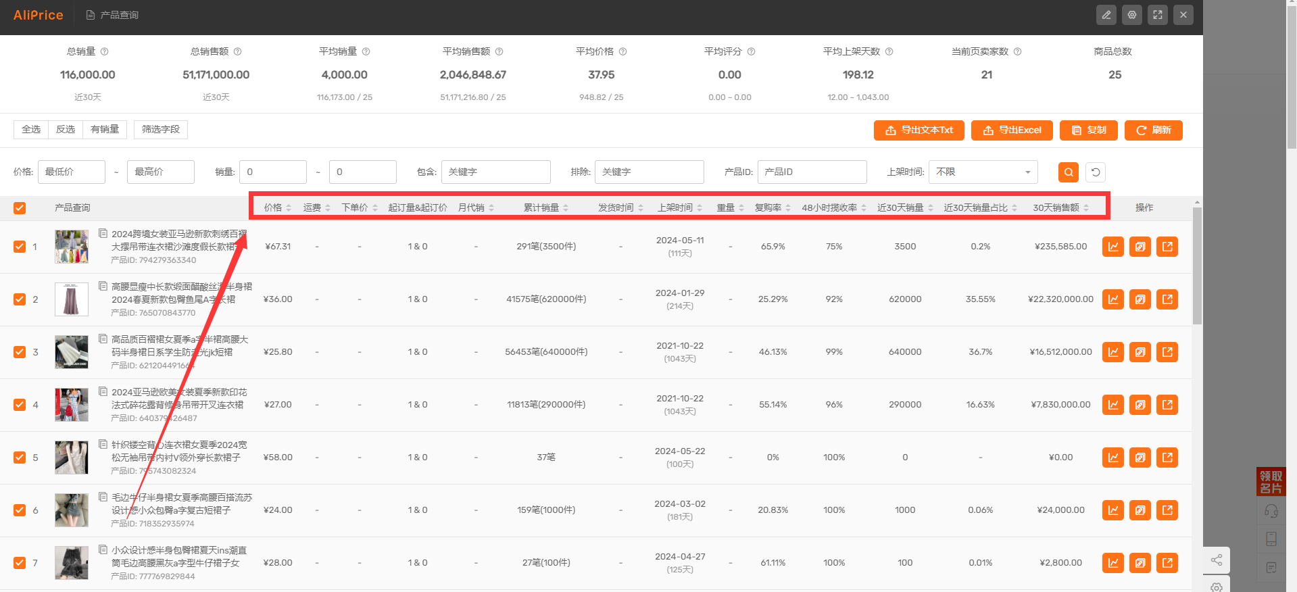Uncheck row 1 checkbox
This screenshot has width=1297, height=592.
coord(20,247)
